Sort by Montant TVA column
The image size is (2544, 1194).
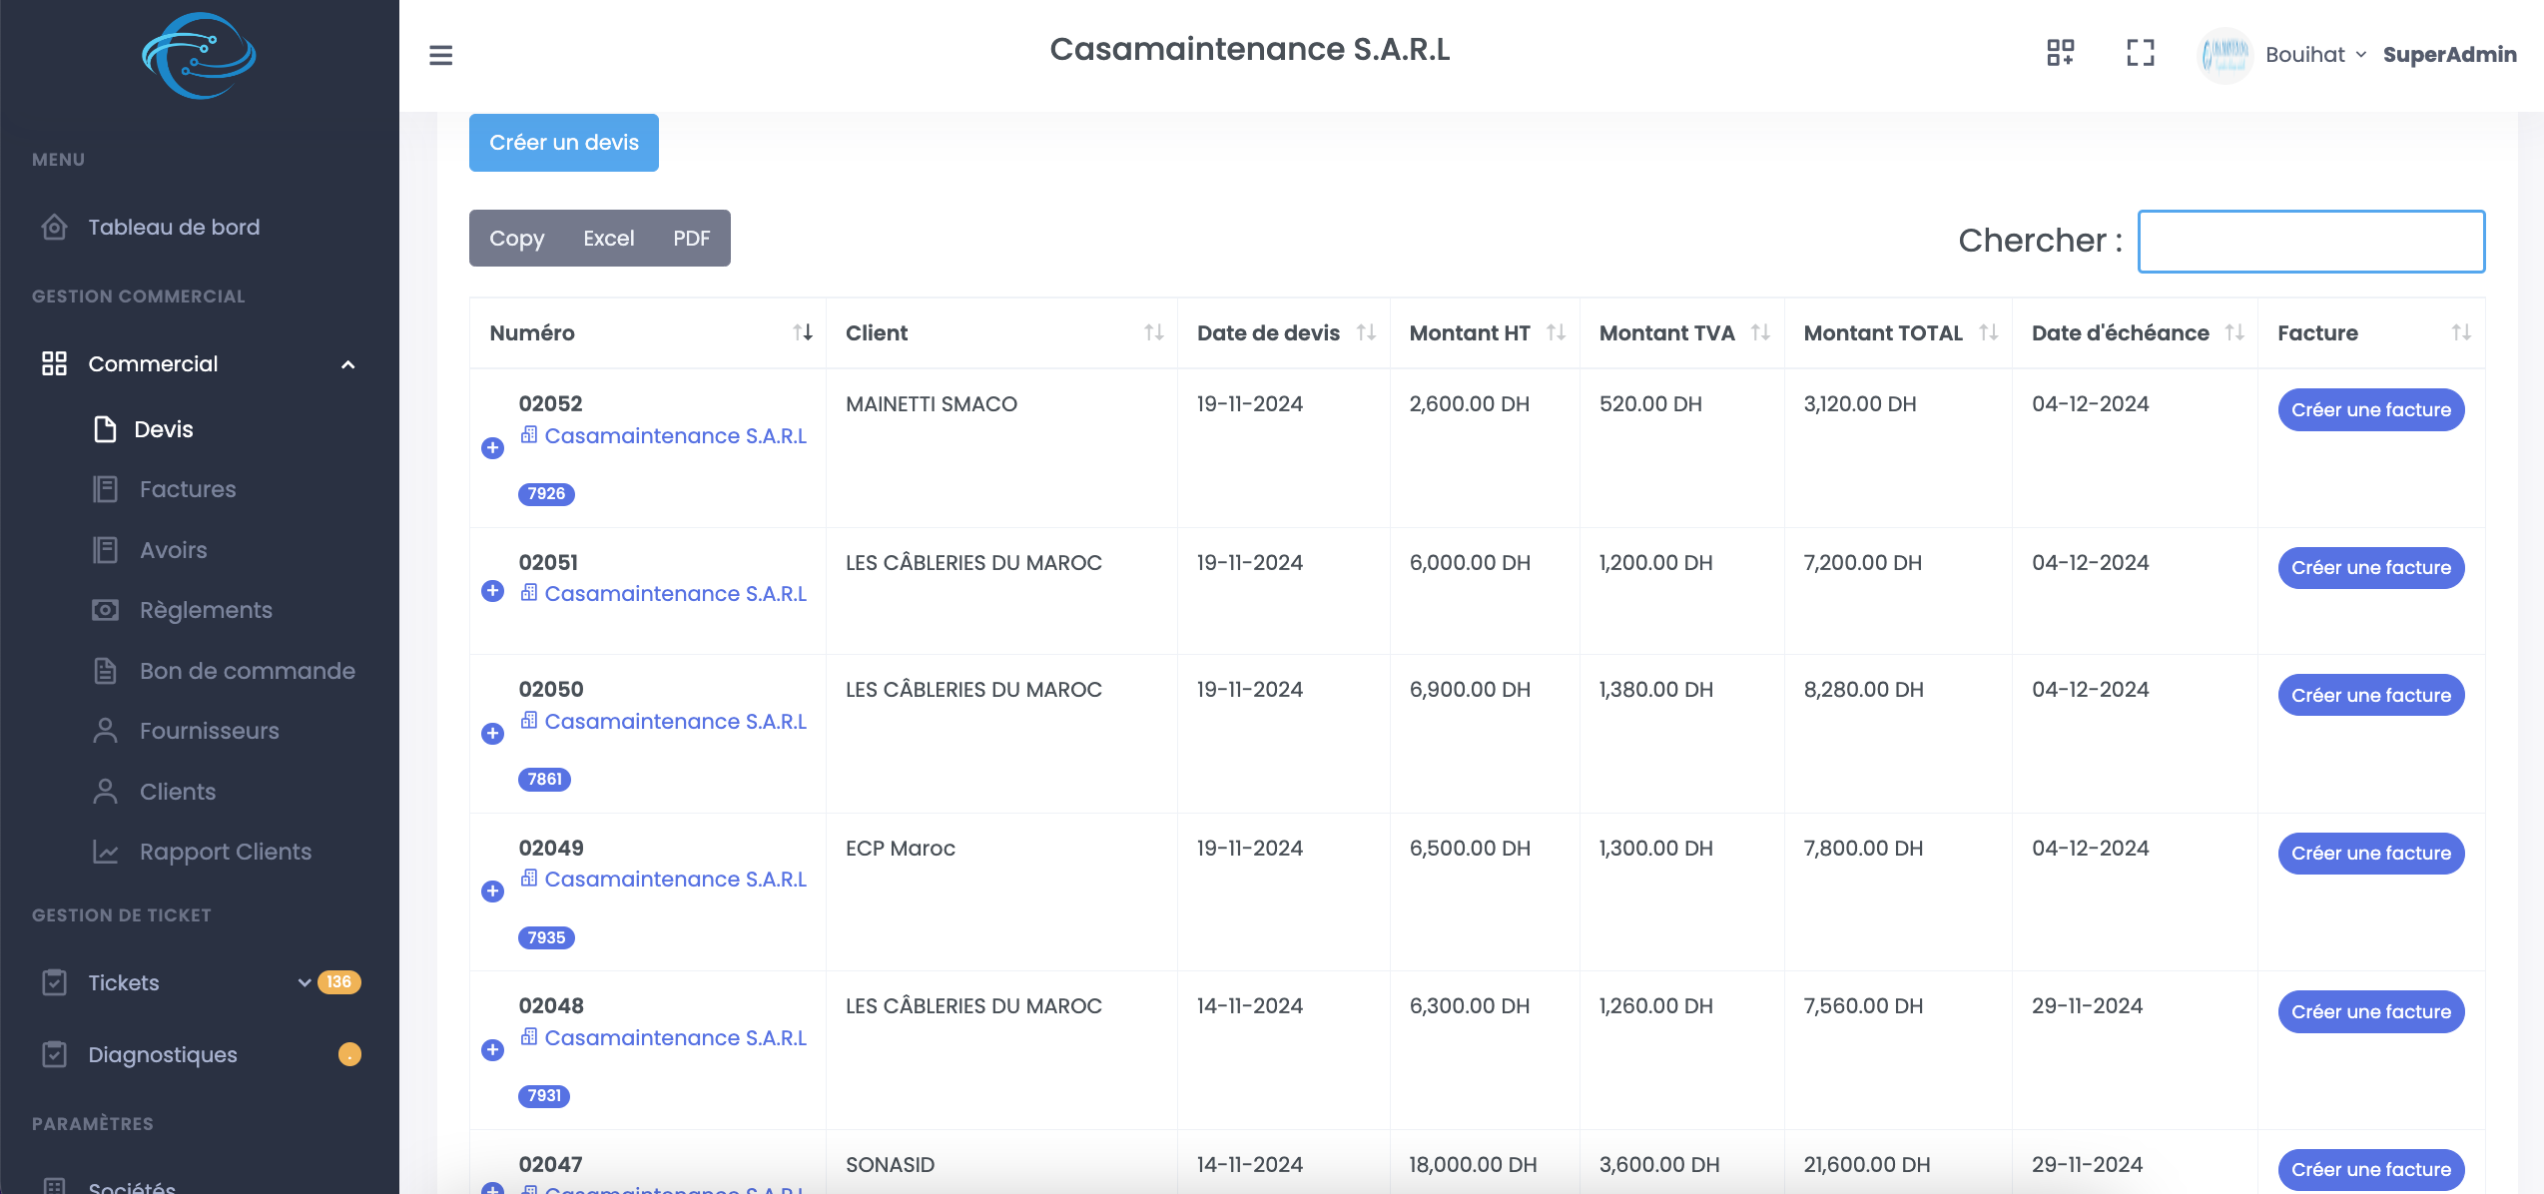coord(1682,333)
